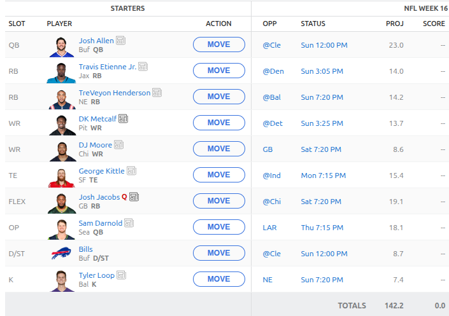Open George Kittle's player news icon

pyautogui.click(x=131, y=171)
